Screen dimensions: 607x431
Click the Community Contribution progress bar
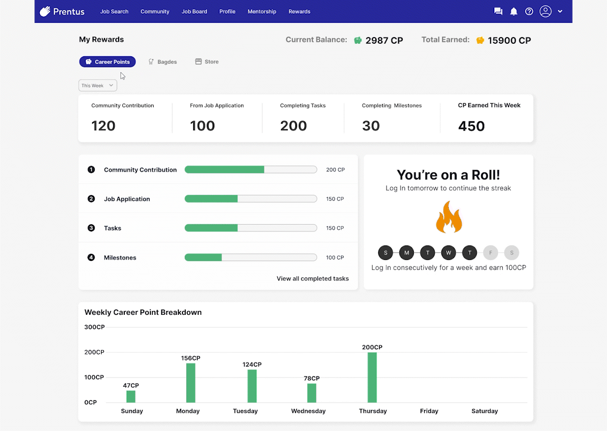click(251, 170)
